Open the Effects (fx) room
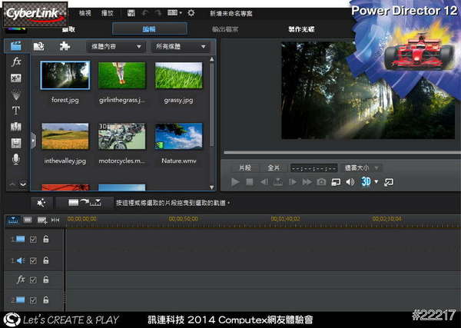Viewport: 461px width, 328px height. (x=16, y=61)
